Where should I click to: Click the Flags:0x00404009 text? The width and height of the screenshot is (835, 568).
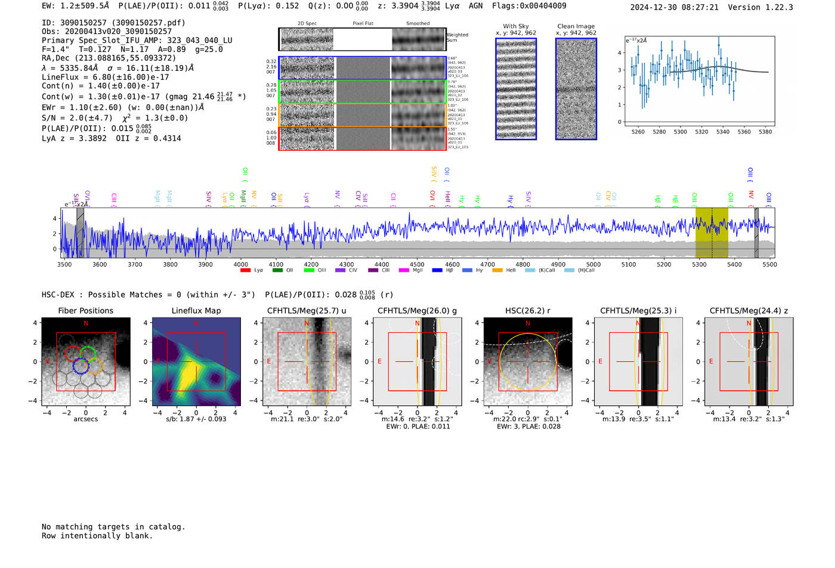click(529, 6)
